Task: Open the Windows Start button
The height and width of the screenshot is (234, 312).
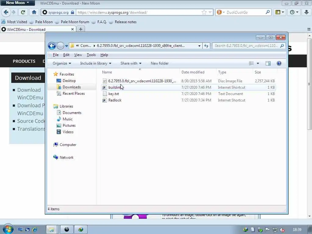Action: 8,229
